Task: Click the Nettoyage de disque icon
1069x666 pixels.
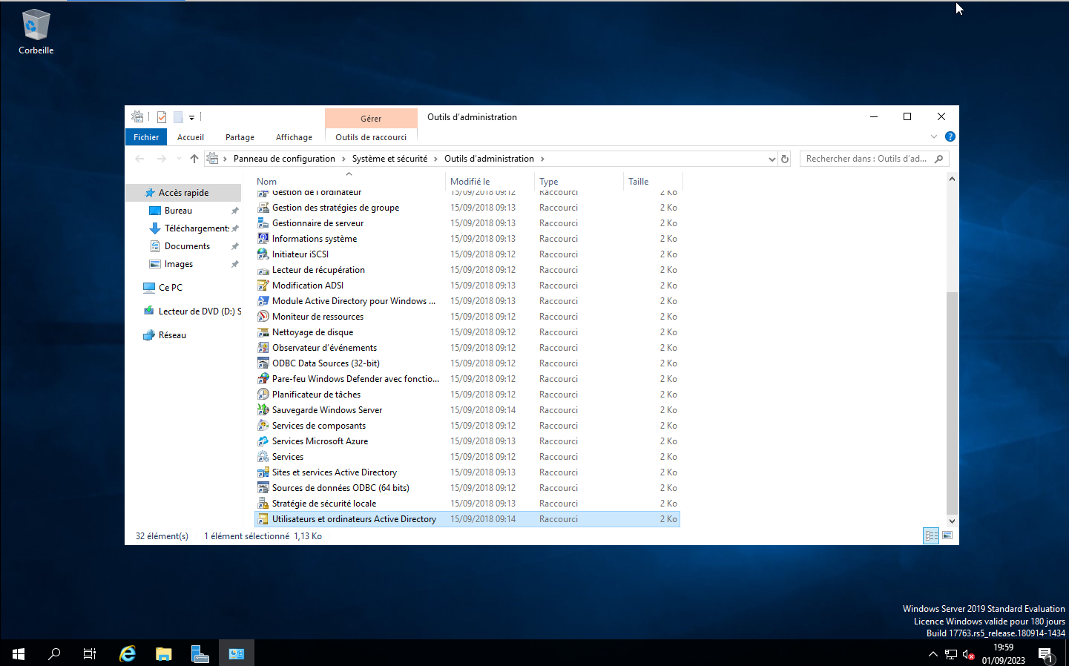Action: point(263,332)
